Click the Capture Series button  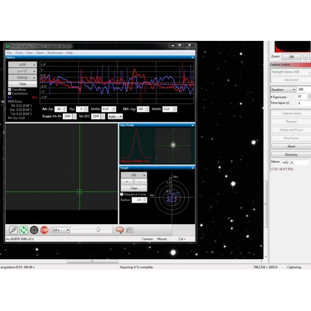click(291, 113)
